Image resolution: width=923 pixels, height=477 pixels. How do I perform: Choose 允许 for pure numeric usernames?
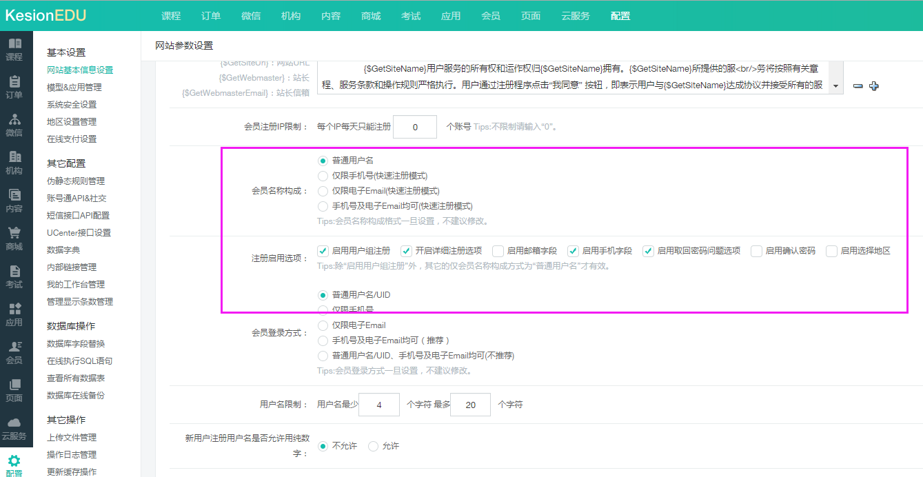373,446
